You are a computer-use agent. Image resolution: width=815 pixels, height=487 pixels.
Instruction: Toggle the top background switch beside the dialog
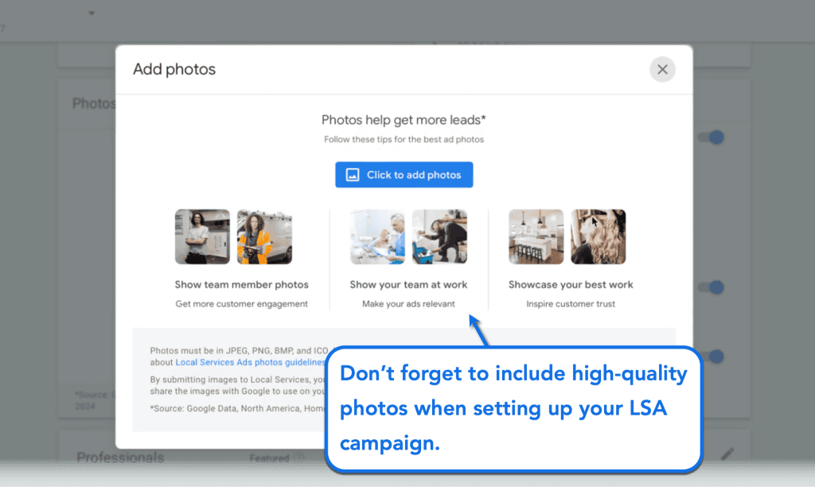pyautogui.click(x=711, y=137)
